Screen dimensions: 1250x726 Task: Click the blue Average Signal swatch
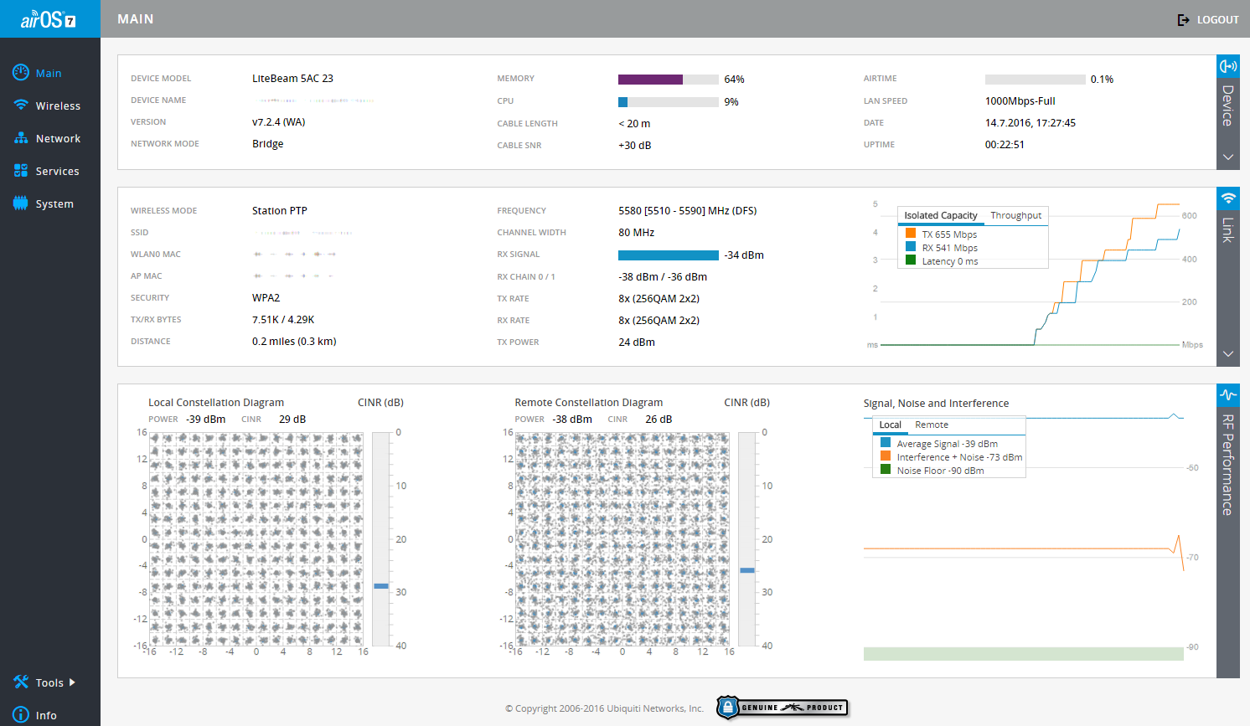point(886,443)
